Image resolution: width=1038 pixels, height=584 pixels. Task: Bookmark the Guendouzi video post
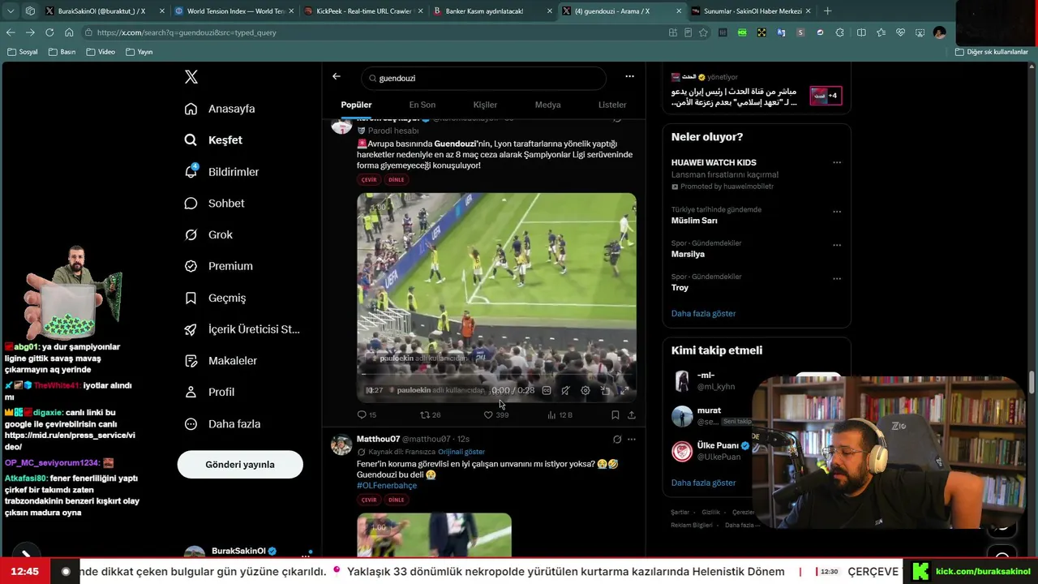(615, 415)
